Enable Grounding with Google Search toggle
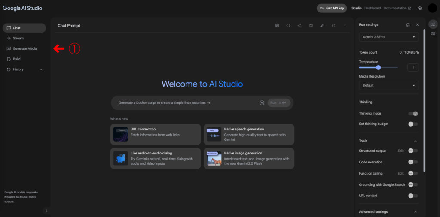The height and width of the screenshot is (217, 440). 413,184
